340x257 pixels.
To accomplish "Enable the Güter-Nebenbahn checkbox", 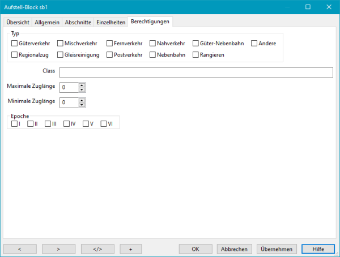I will coord(196,43).
